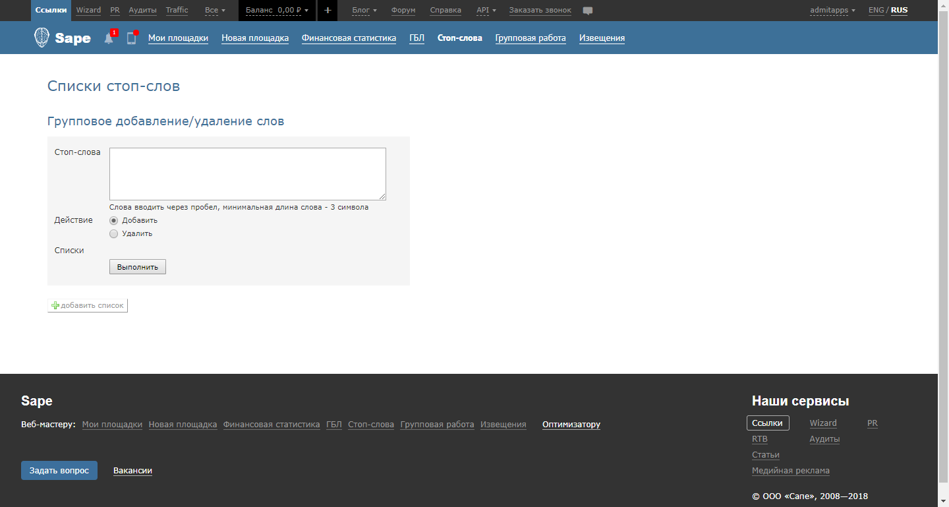Open the admitapps account dropdown
This screenshot has height=507, width=949.
pyautogui.click(x=833, y=10)
